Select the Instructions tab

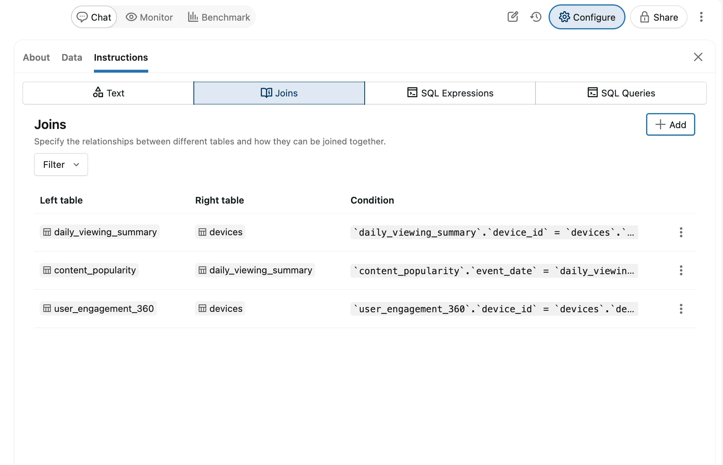[121, 58]
